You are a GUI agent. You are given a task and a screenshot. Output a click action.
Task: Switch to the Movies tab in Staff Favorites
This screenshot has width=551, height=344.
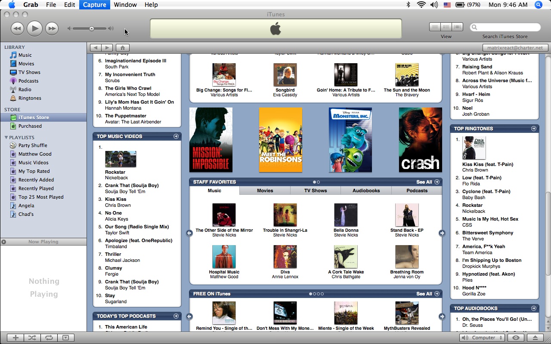click(x=265, y=190)
